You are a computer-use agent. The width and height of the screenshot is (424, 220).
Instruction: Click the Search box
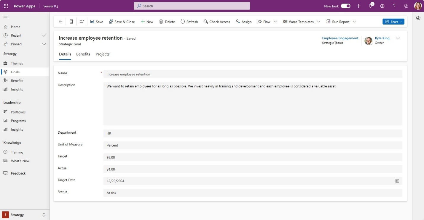point(192,6)
